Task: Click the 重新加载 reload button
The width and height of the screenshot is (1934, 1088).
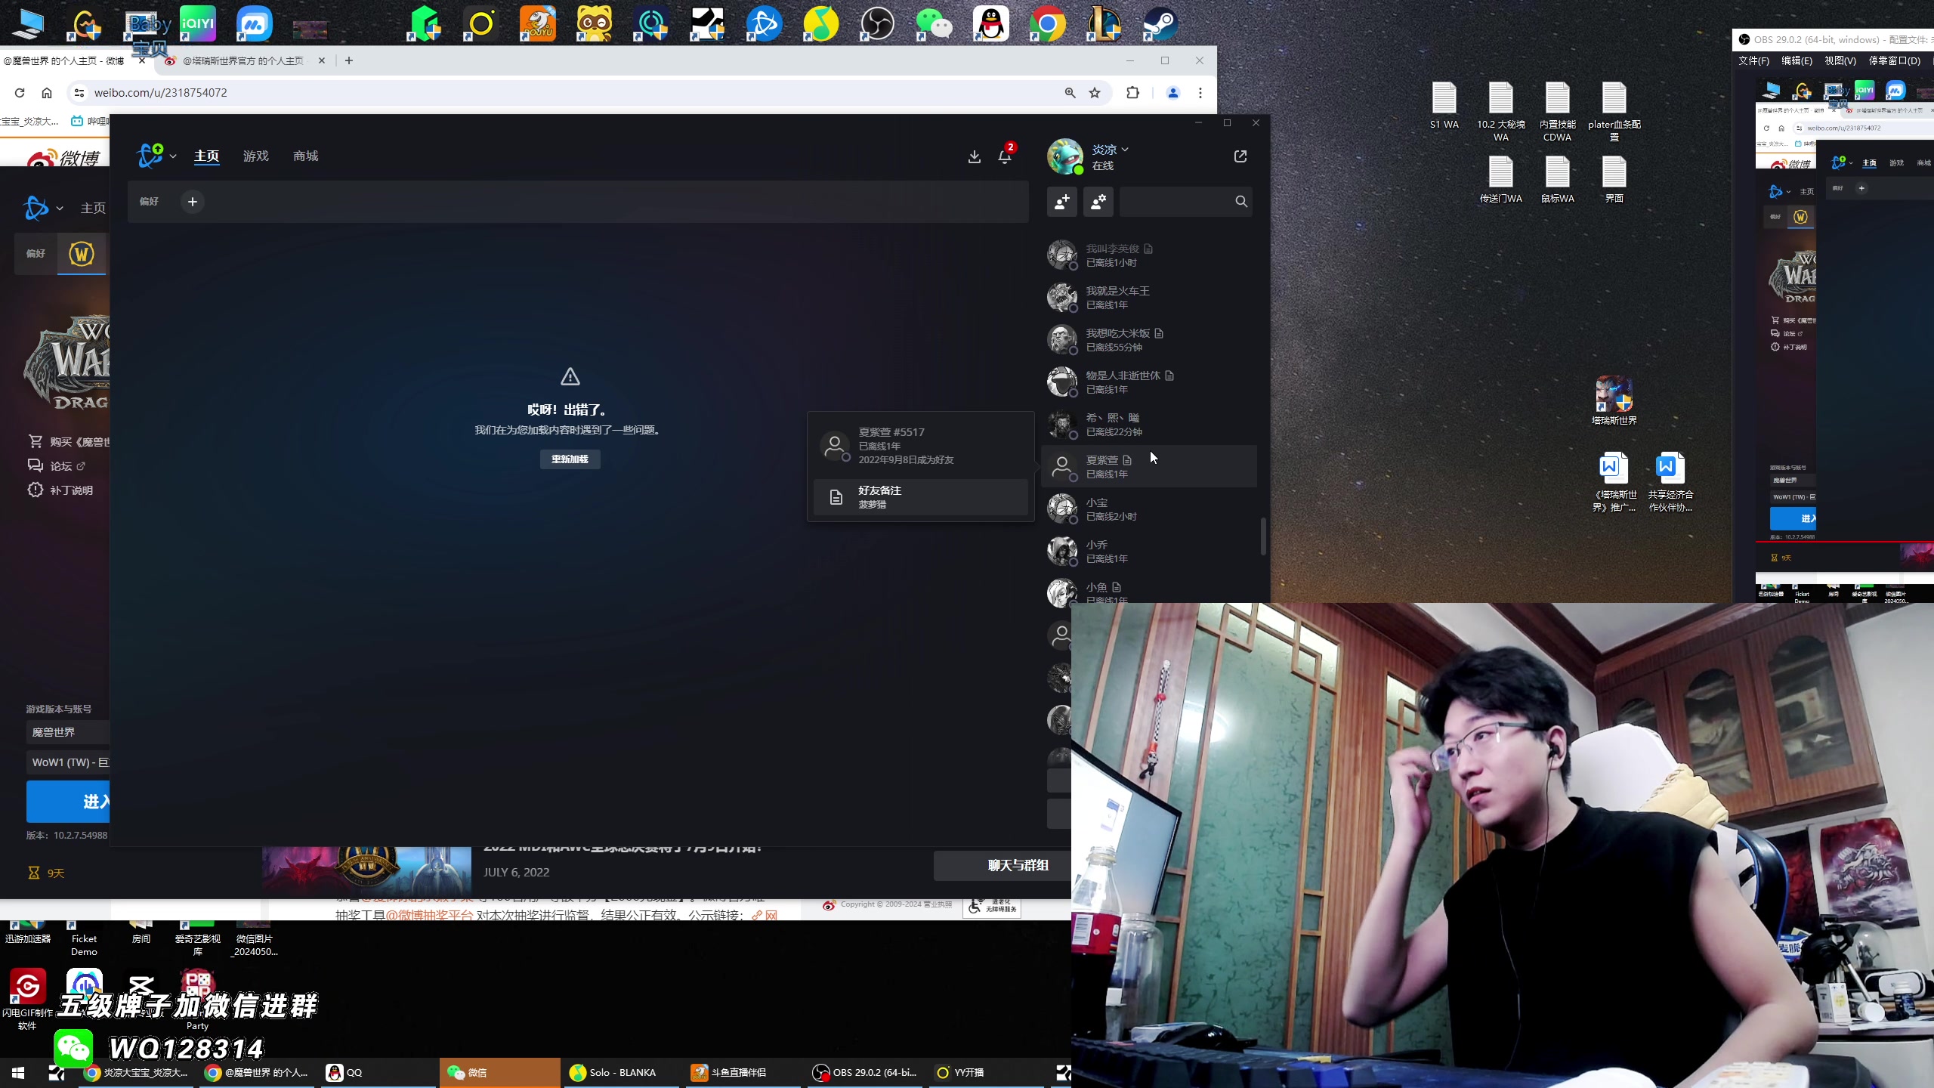Action: pyautogui.click(x=570, y=459)
